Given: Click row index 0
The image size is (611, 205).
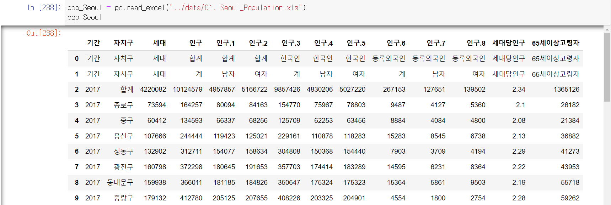Looking at the screenshot, I should (x=77, y=58).
